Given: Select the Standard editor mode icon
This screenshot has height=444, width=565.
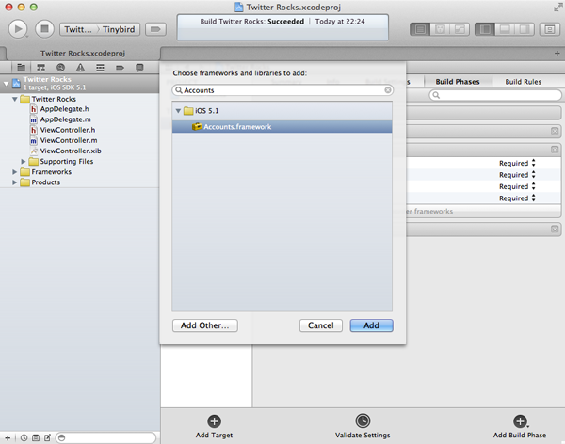Looking at the screenshot, I should pyautogui.click(x=420, y=29).
